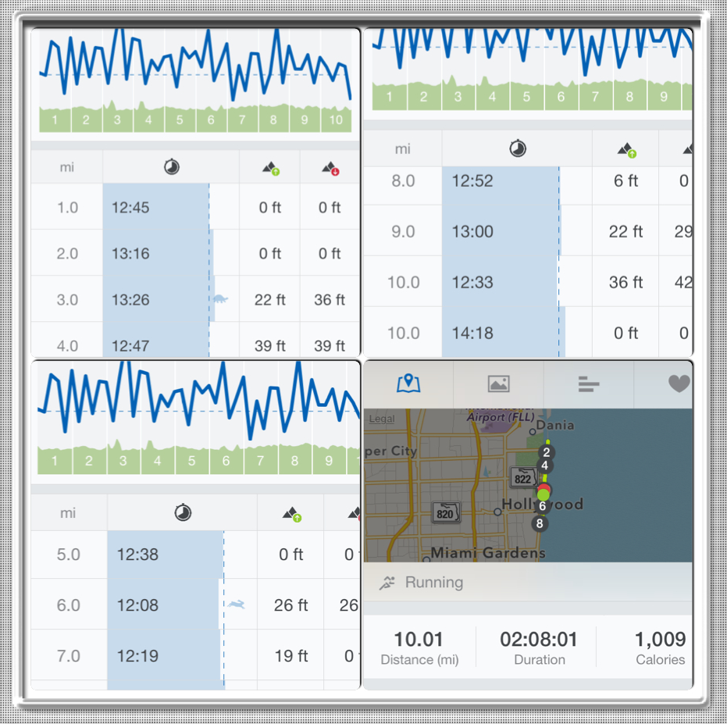Tap the 10.0 label in 12:33 row
The height and width of the screenshot is (724, 727).
coord(404,282)
